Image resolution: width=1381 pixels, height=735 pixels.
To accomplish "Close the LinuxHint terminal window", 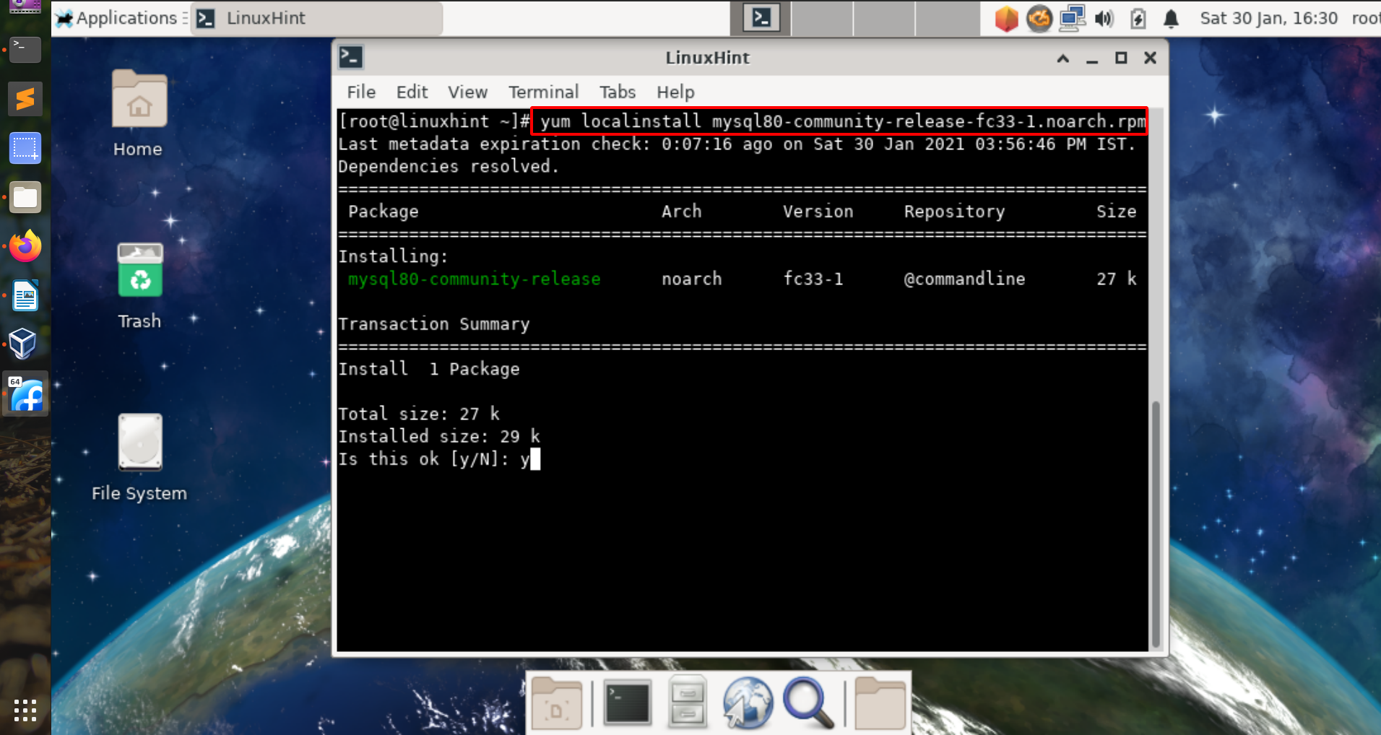I will [1151, 58].
